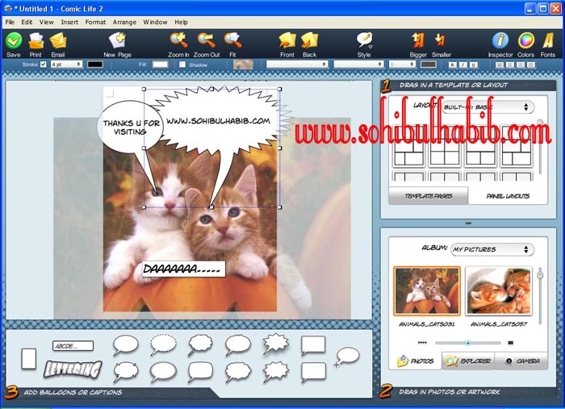Open the Layout Built-in dropdown
Viewport: 565px width, 409px height.
coord(488,107)
